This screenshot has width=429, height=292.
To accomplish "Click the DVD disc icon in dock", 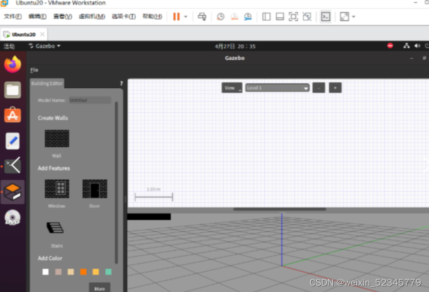I will (x=13, y=217).
